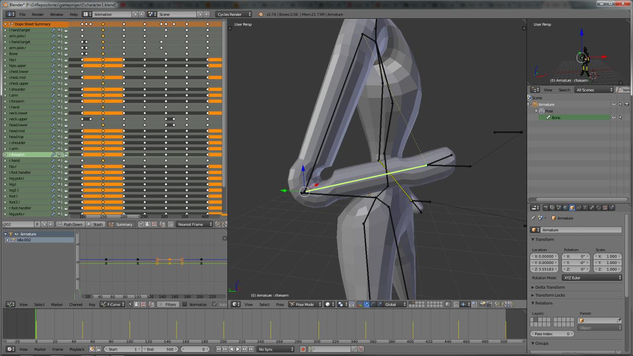This screenshot has height=356, width=633.
Task: Lock the neck.upper channel padlock icon
Action: pyautogui.click(x=66, y=119)
